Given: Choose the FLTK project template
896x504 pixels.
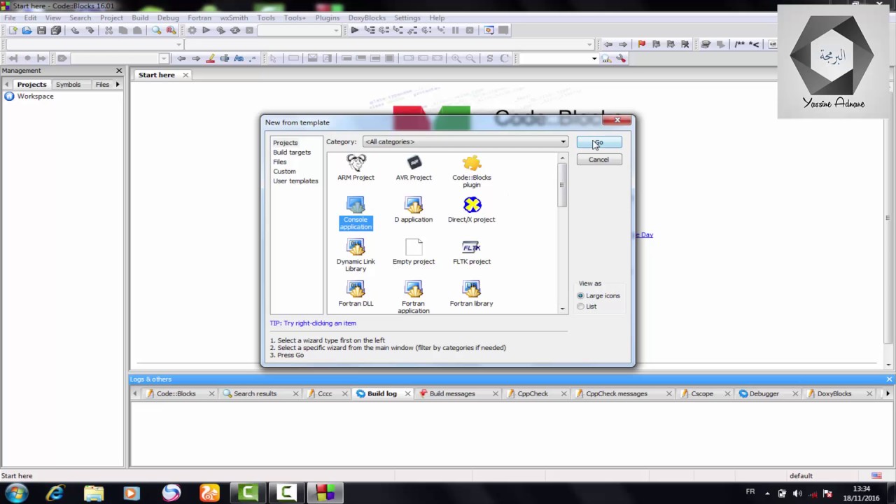Looking at the screenshot, I should (472, 252).
